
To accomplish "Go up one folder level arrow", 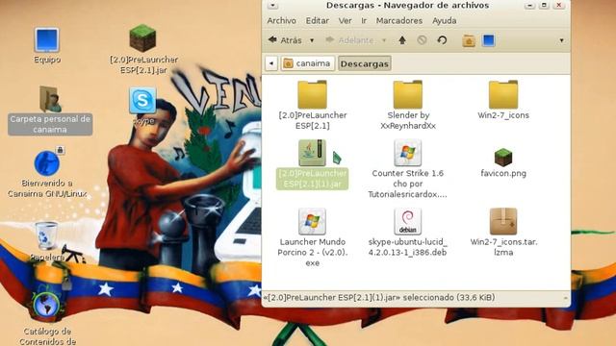I will tap(402, 40).
